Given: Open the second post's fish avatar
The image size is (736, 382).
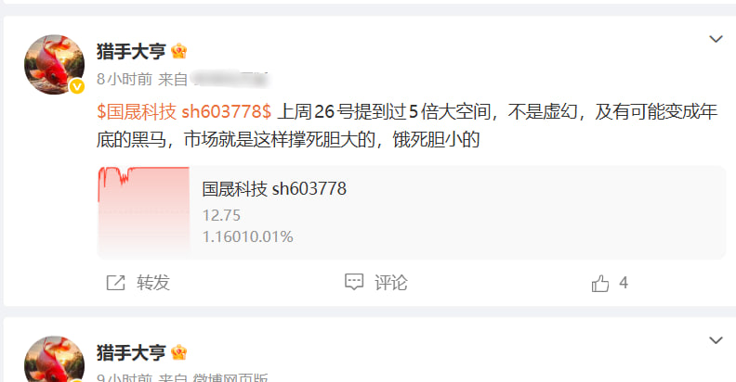Looking at the screenshot, I should [54, 359].
